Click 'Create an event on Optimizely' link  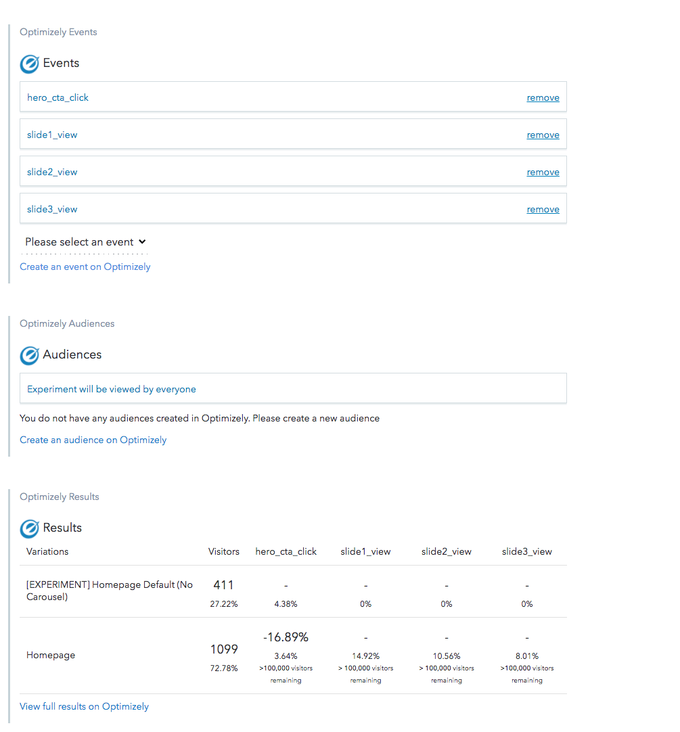[x=85, y=267]
